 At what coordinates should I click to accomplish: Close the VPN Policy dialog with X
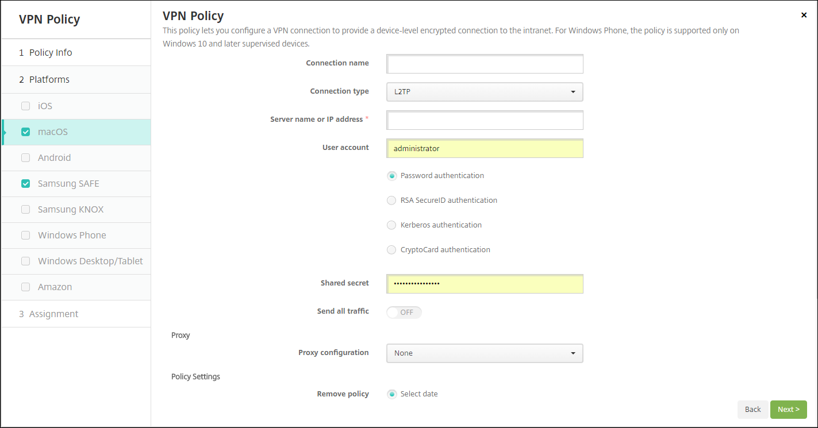804,15
